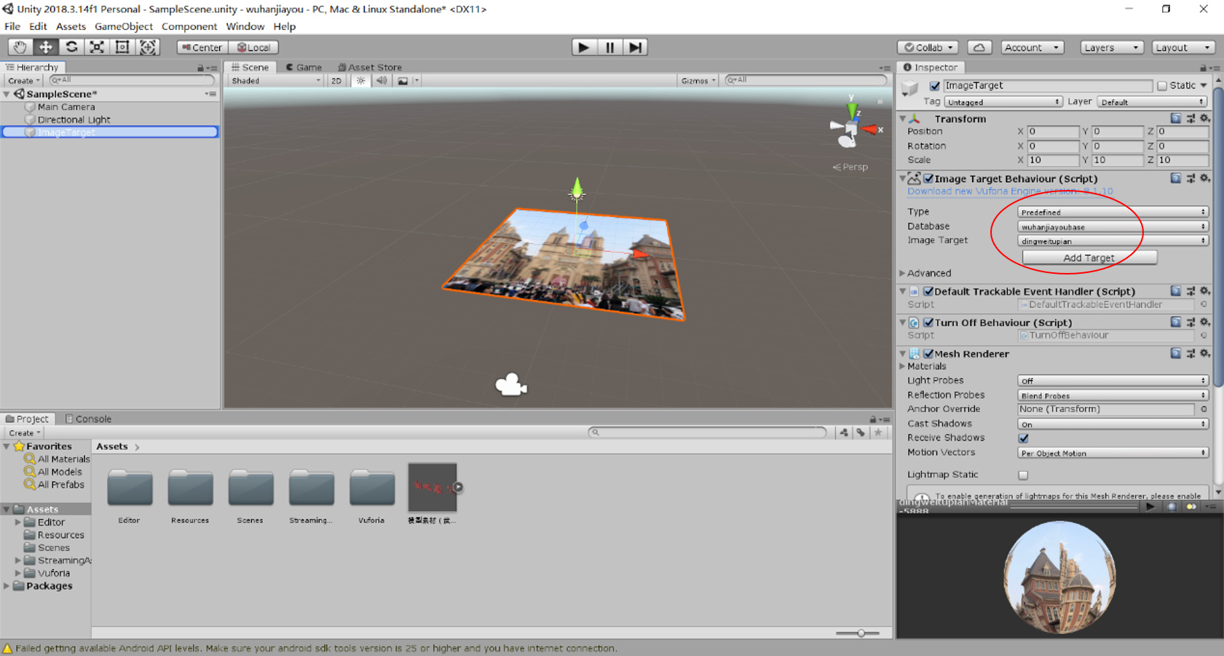This screenshot has height=656, width=1224.
Task: Select the Rect Transform tool
Action: 122,47
